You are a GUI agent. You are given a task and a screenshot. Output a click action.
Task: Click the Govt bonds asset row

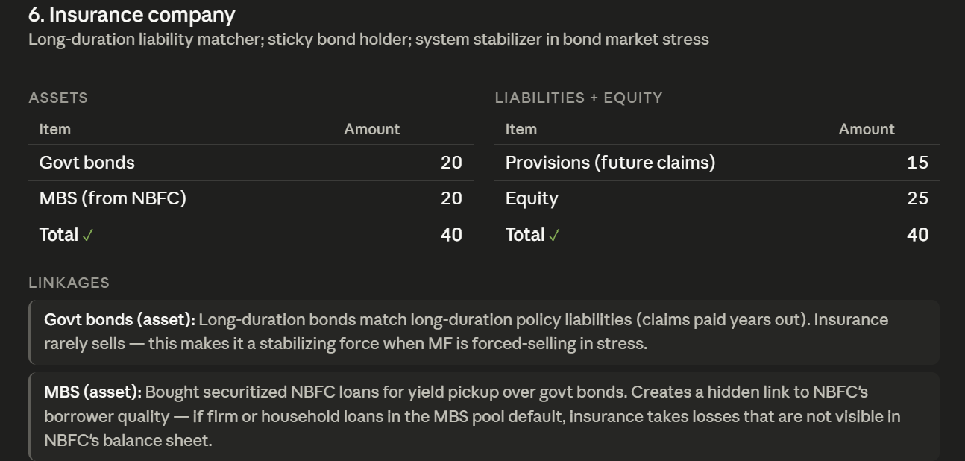[251, 163]
